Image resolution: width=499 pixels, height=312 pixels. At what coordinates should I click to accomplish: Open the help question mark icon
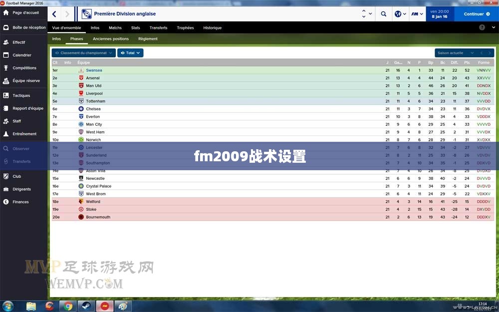482,27
